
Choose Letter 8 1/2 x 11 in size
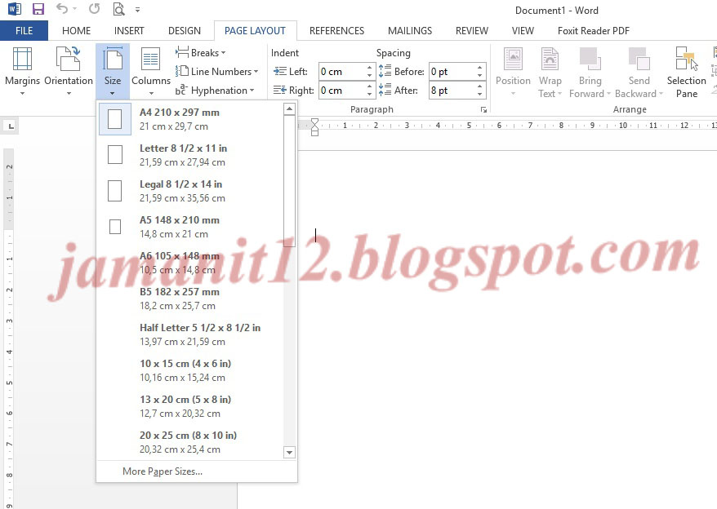(x=190, y=155)
